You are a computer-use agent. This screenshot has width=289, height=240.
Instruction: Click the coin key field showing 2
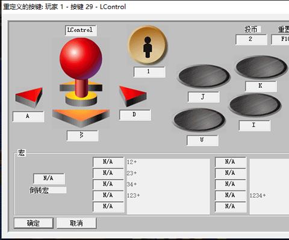click(x=251, y=39)
